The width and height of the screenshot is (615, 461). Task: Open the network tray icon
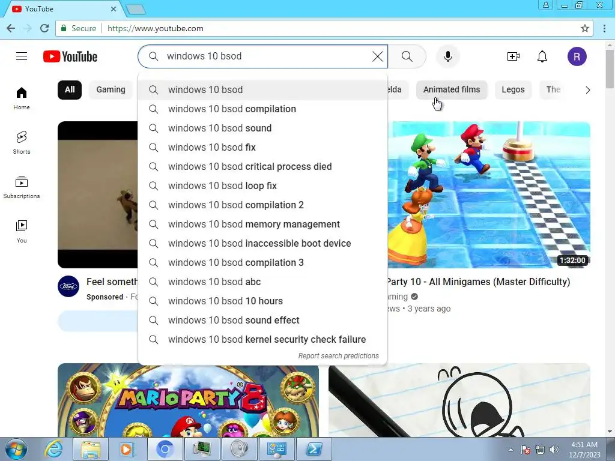pyautogui.click(x=540, y=450)
